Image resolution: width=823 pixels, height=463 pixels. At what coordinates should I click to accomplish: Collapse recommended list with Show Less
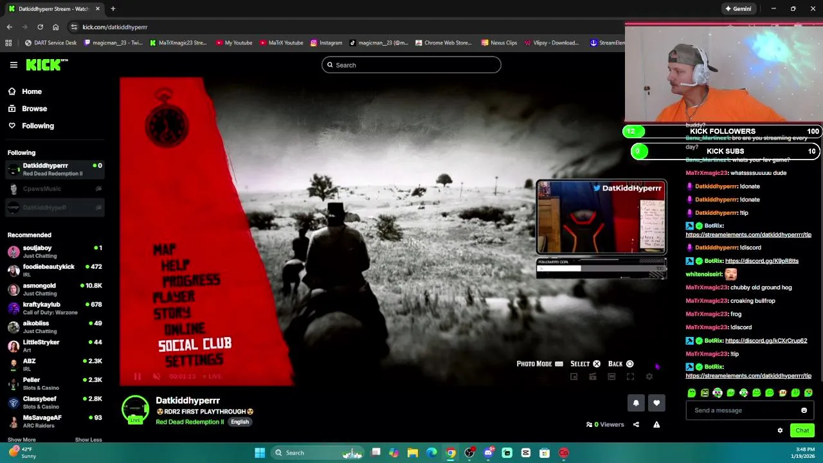point(88,440)
